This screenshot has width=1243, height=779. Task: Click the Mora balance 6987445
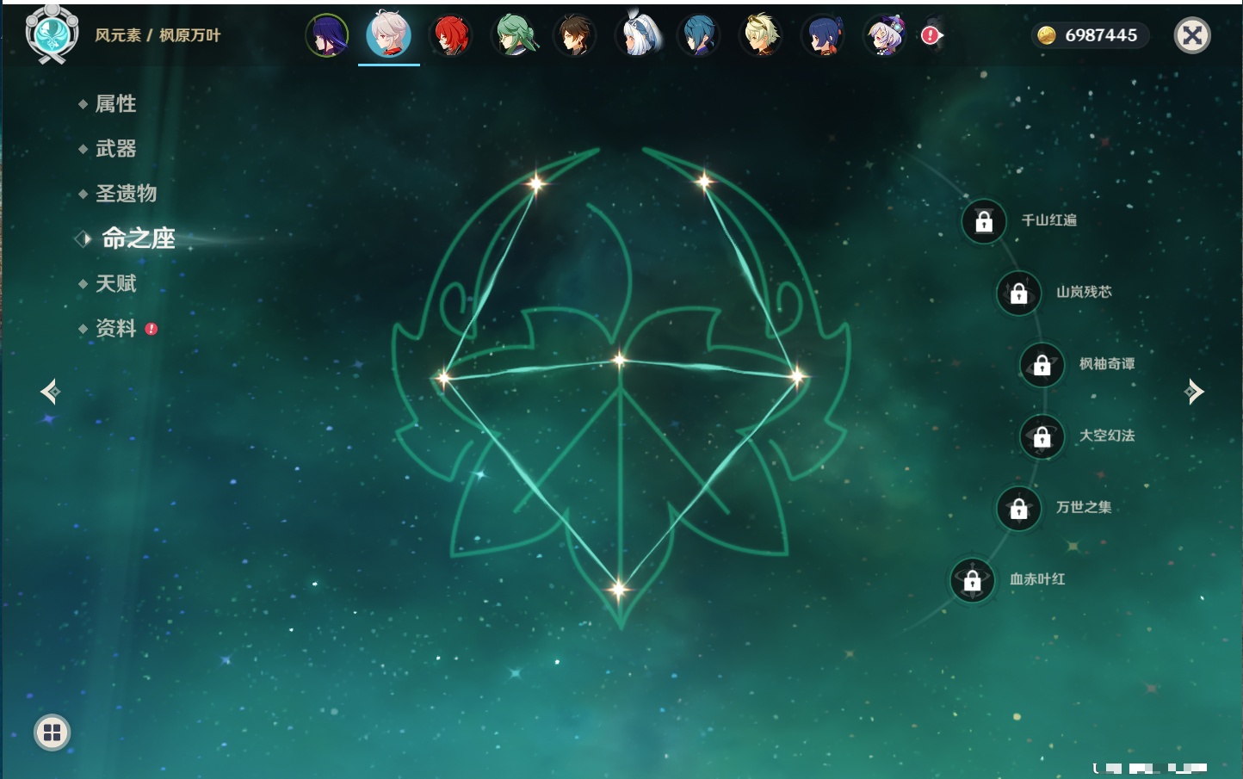tap(1101, 35)
